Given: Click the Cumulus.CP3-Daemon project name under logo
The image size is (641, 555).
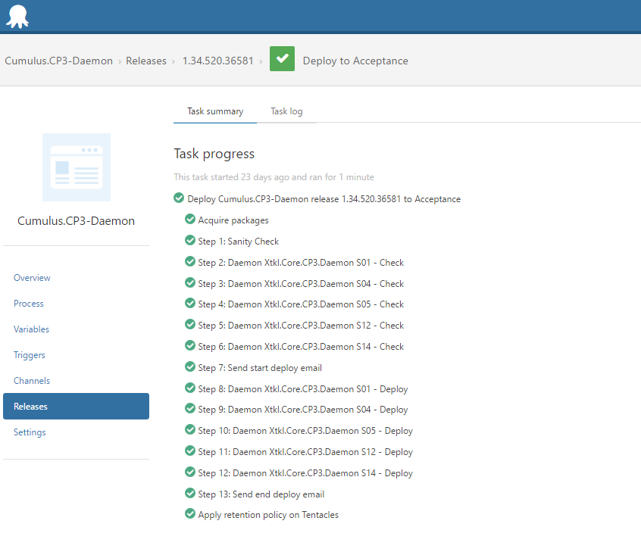Looking at the screenshot, I should (76, 221).
